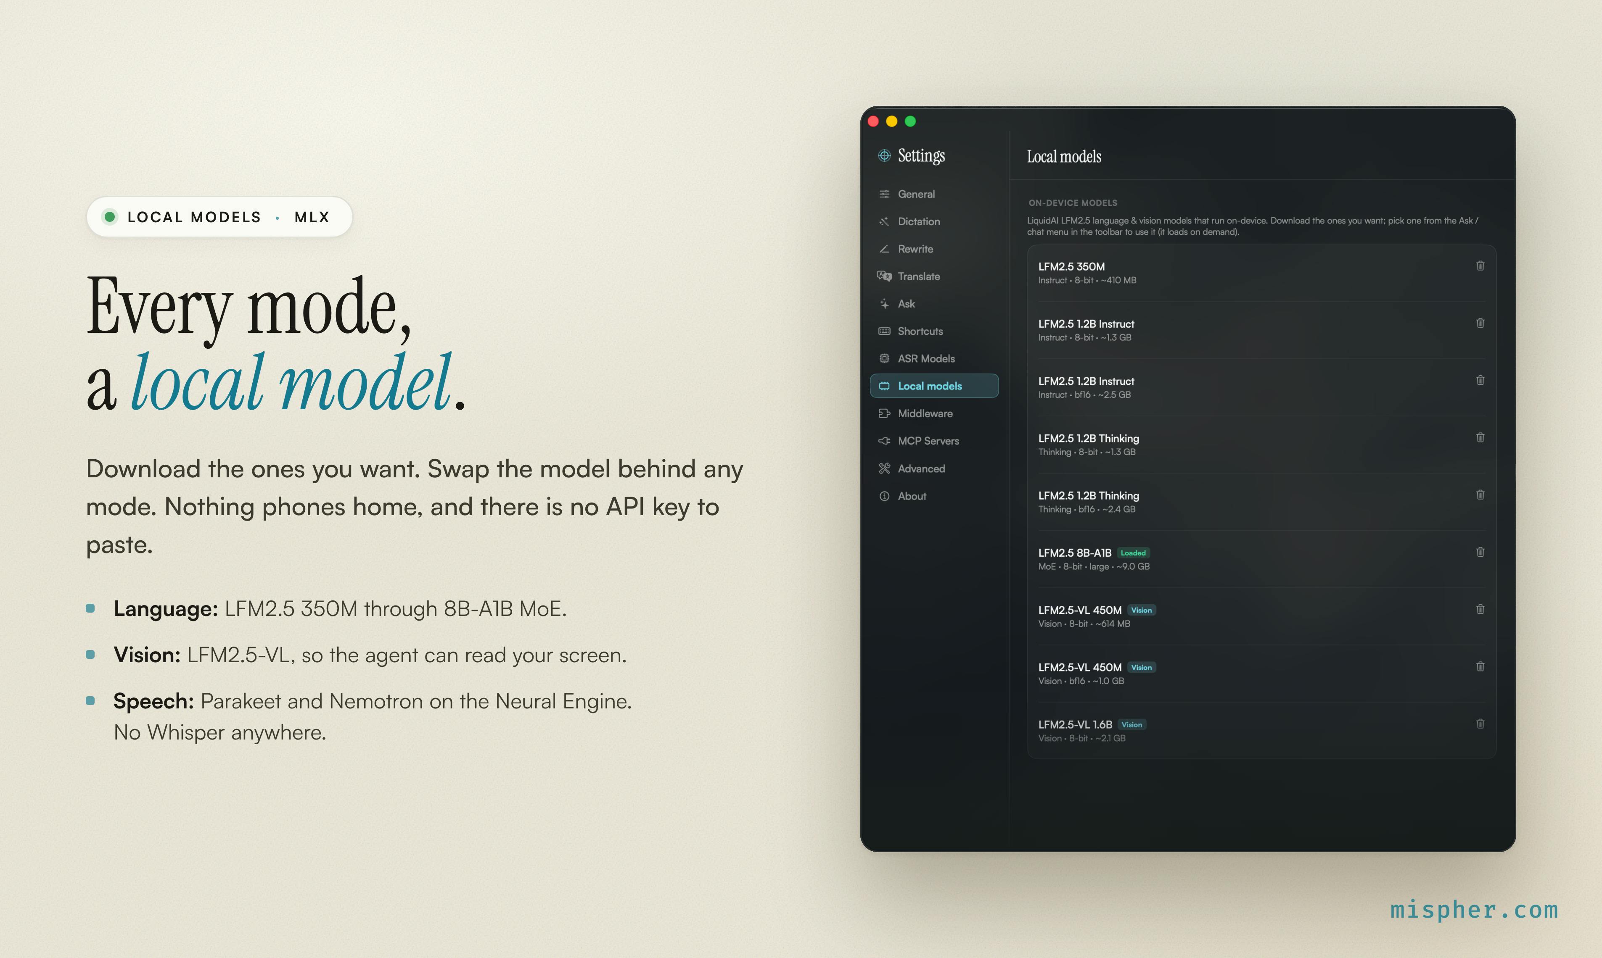Click the Dictation icon in the sidebar
This screenshot has width=1602, height=958.
[x=884, y=221]
